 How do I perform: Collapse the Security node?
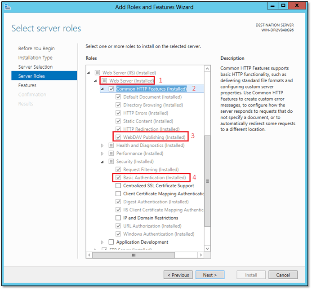tap(103, 162)
